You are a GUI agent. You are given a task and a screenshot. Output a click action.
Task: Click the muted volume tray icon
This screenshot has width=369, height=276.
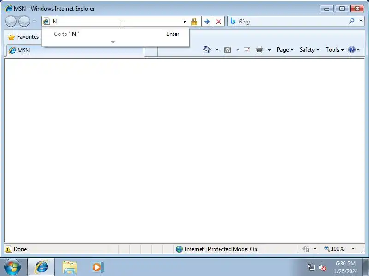(322, 268)
